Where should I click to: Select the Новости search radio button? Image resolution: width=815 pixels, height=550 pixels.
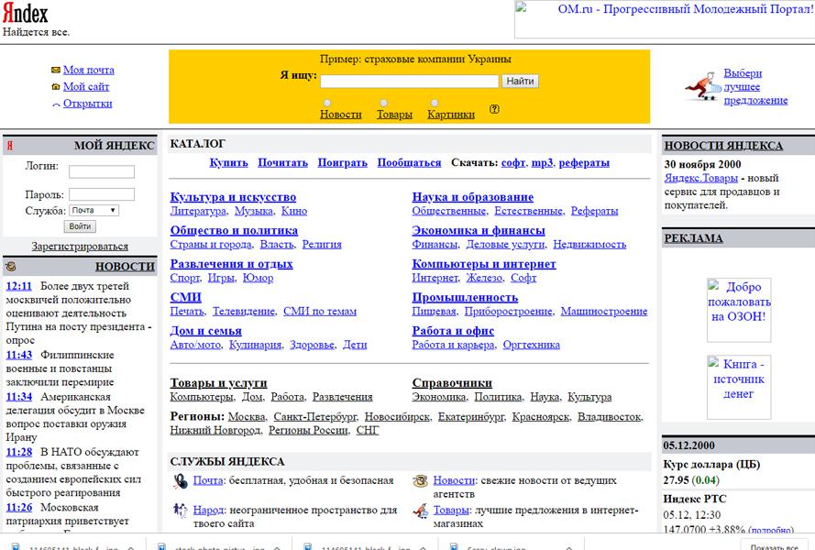[327, 103]
